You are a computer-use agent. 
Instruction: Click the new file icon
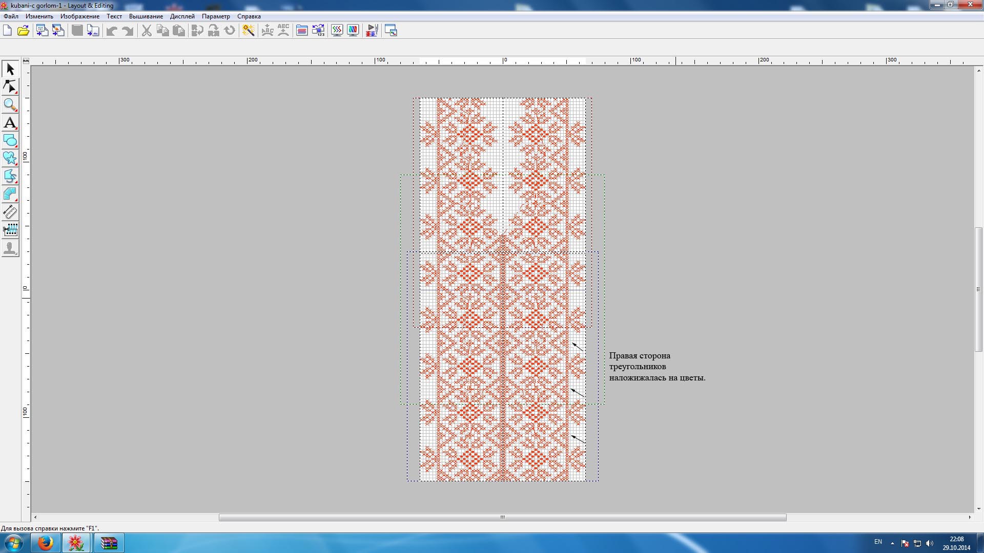click(x=7, y=31)
